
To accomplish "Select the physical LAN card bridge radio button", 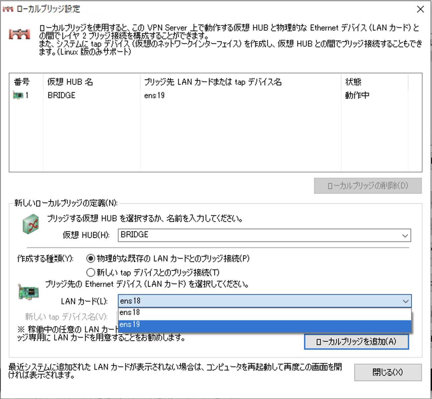I will [91, 258].
